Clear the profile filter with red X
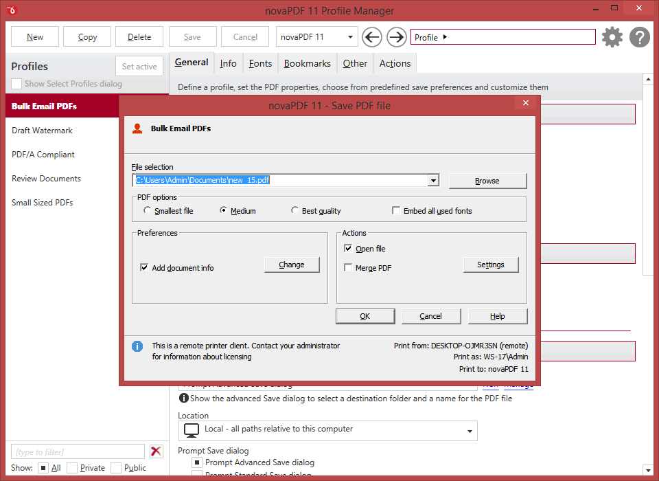 156,451
